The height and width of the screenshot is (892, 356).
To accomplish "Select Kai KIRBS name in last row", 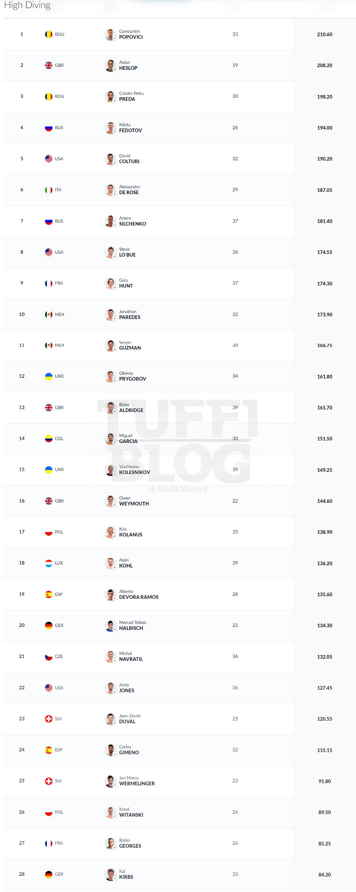I will pyautogui.click(x=126, y=874).
